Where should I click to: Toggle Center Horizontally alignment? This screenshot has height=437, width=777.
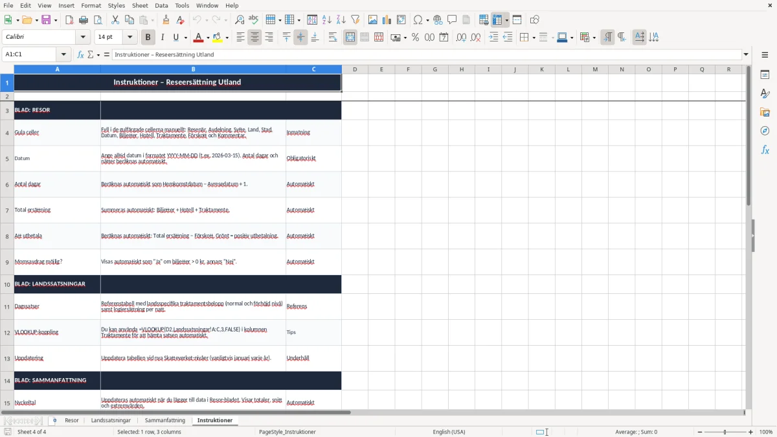pos(254,38)
